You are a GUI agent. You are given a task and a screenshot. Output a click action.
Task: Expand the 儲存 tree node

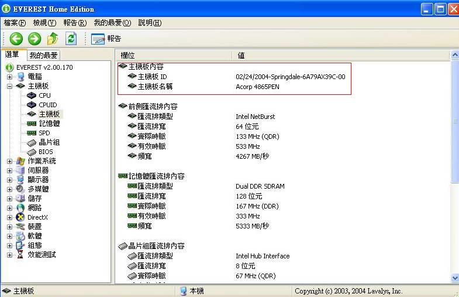[10, 199]
